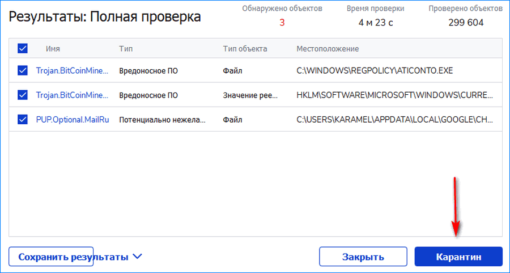Open the Trojan.BitCoinMiner link with ATICONTO.EXE path
Screen dimensions: 510x273
(x=72, y=71)
